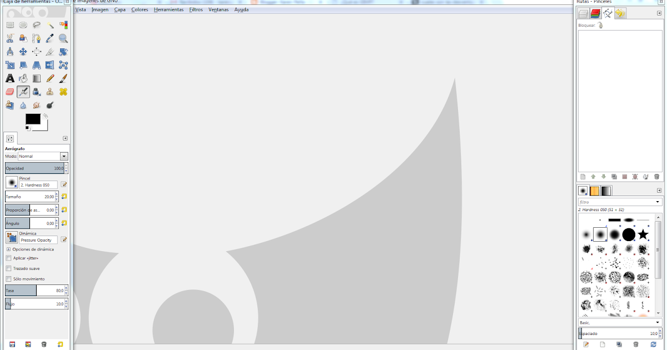Select the Rectangle Select tool

9,25
